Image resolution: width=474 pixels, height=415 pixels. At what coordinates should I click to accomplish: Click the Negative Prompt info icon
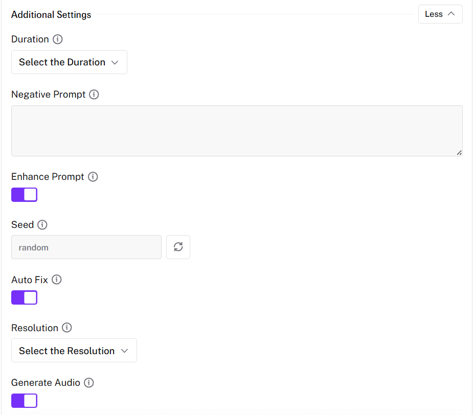pyautogui.click(x=94, y=95)
